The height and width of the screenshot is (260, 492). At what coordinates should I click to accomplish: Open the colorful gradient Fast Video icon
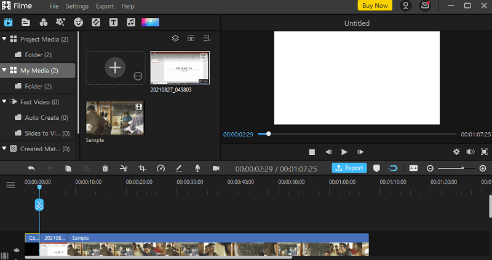(150, 22)
